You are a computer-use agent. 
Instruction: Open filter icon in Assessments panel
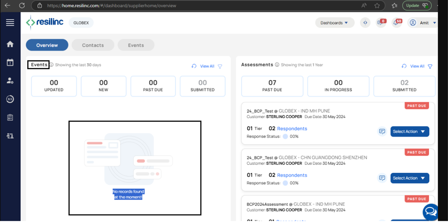point(430,66)
